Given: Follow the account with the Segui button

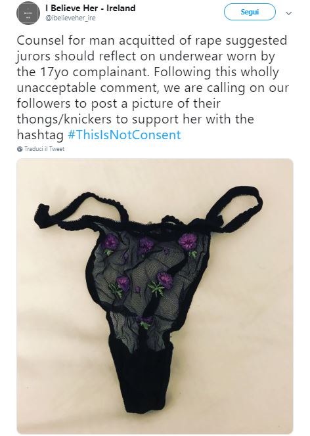Looking at the screenshot, I should point(250,12).
